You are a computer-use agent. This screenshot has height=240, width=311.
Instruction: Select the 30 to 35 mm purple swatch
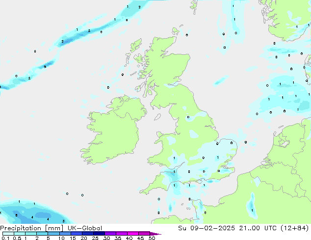(x=110, y=234)
